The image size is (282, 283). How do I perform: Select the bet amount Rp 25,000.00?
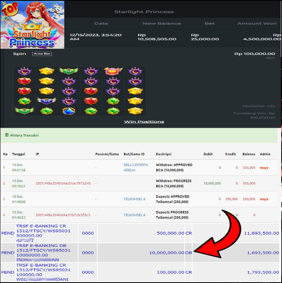point(205,37)
